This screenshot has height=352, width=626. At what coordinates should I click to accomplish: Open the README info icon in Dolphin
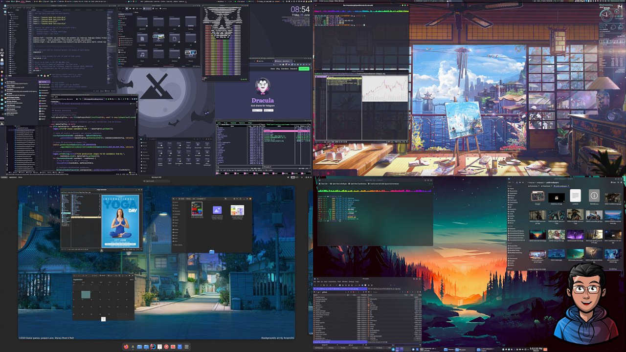click(x=594, y=196)
